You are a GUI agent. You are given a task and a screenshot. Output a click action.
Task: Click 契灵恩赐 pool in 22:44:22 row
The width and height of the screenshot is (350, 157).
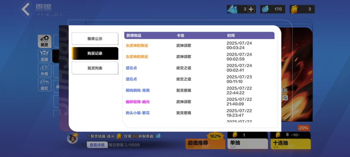point(184,90)
